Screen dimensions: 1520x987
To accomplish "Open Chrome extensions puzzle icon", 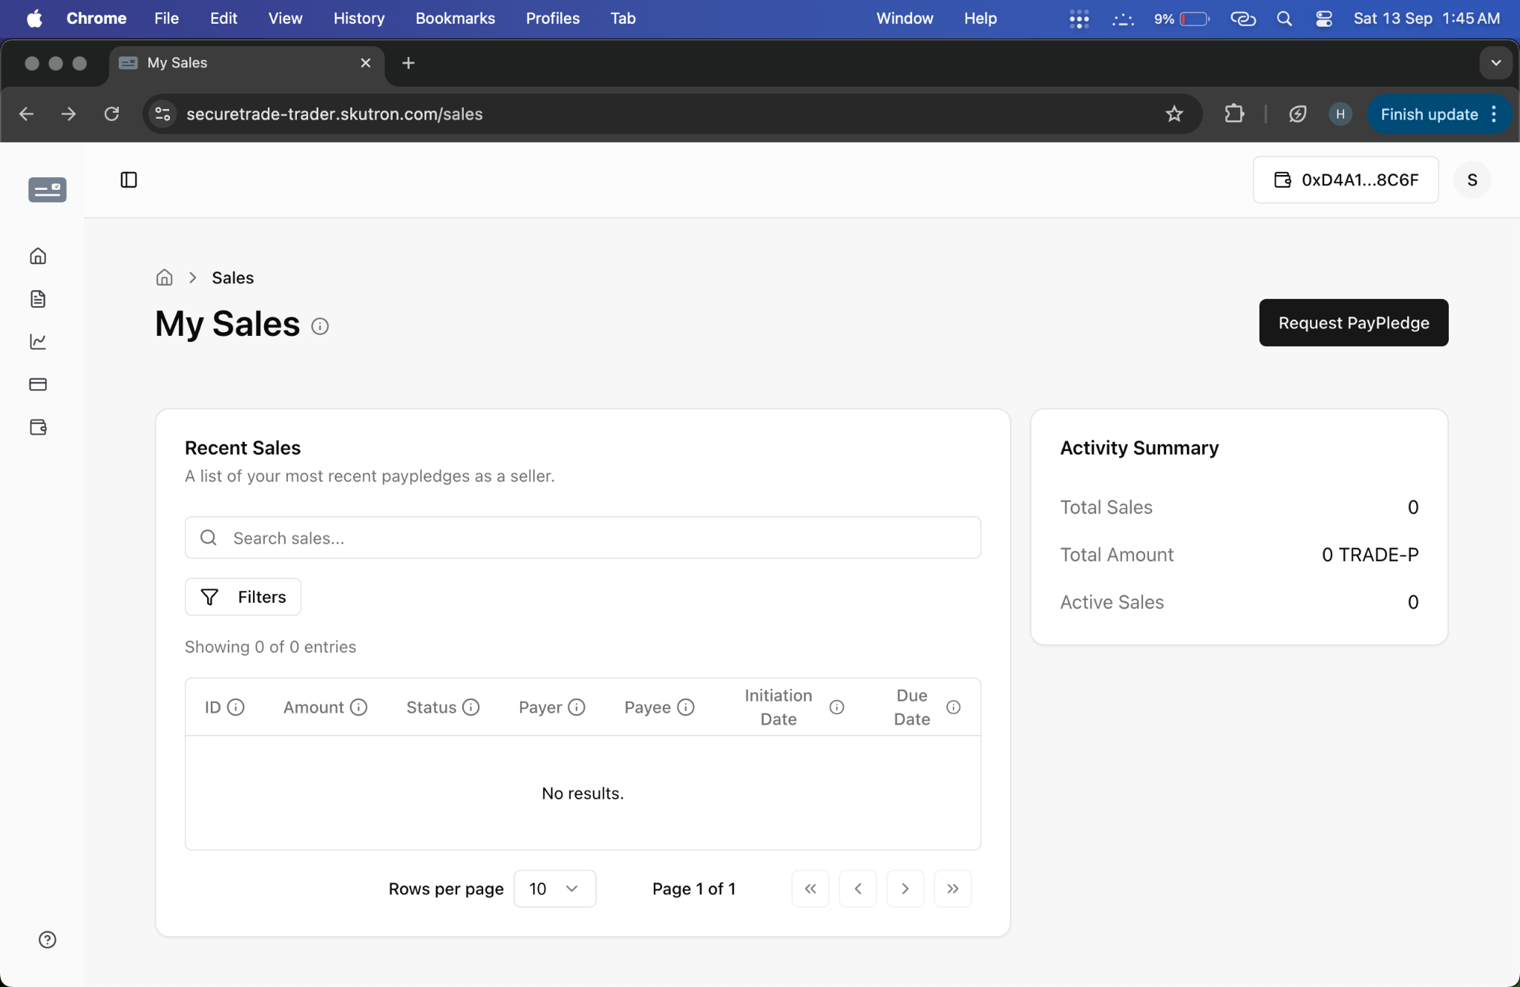I will click(1234, 114).
